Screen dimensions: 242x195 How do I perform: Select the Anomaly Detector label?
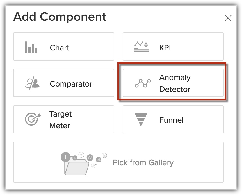tap(175, 83)
